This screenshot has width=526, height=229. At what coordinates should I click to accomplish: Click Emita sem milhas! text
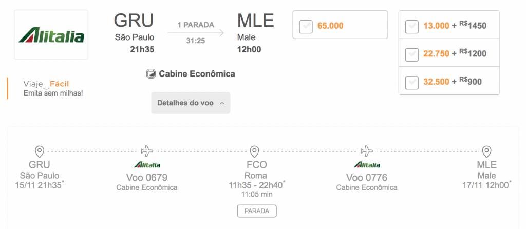click(53, 93)
